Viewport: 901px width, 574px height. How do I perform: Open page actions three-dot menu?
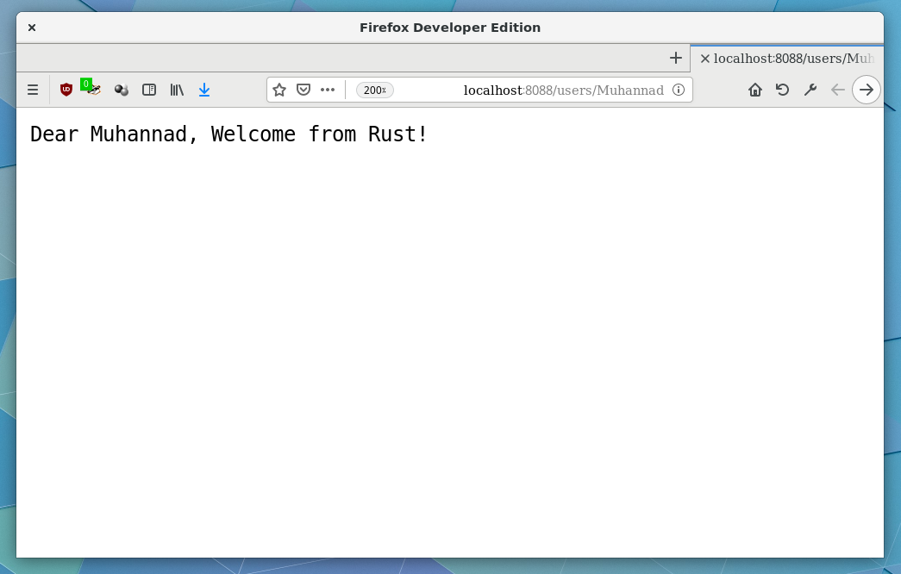pyautogui.click(x=328, y=90)
